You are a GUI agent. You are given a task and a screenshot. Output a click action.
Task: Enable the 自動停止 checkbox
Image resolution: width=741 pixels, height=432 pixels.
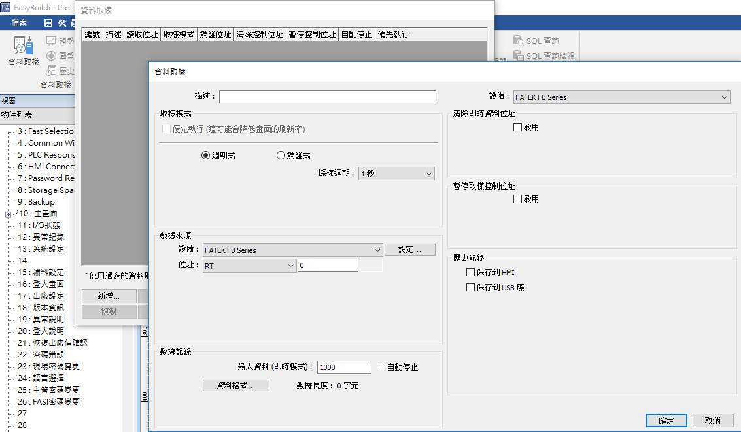(381, 367)
